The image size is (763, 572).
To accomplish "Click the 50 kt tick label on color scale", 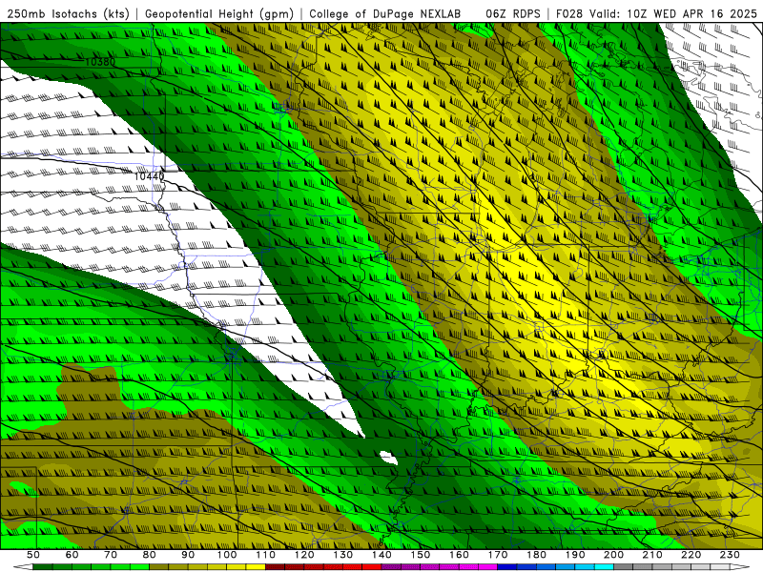I will coord(33,555).
